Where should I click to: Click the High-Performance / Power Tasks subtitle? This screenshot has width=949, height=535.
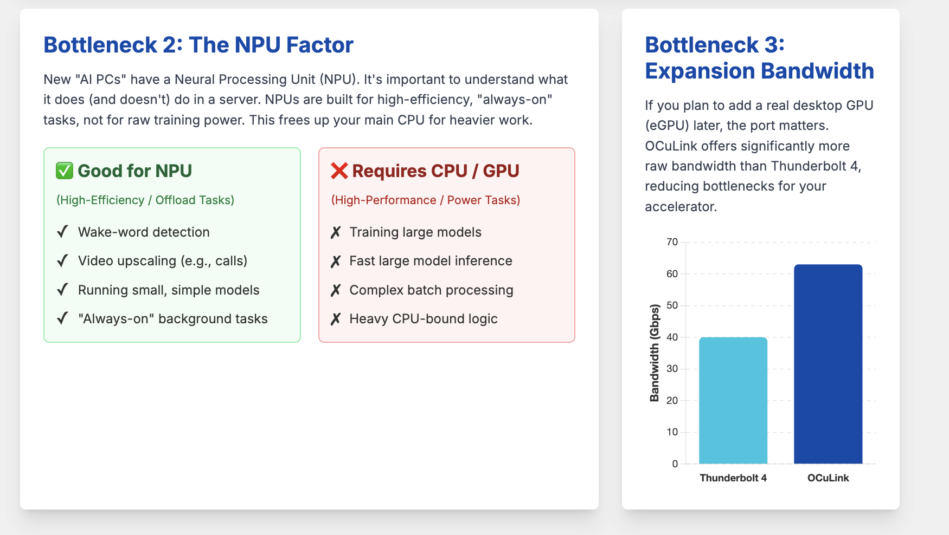point(426,200)
